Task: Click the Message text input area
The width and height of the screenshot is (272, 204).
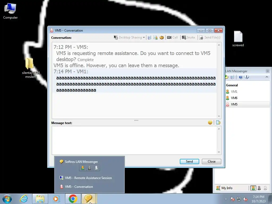Action: [x=134, y=140]
